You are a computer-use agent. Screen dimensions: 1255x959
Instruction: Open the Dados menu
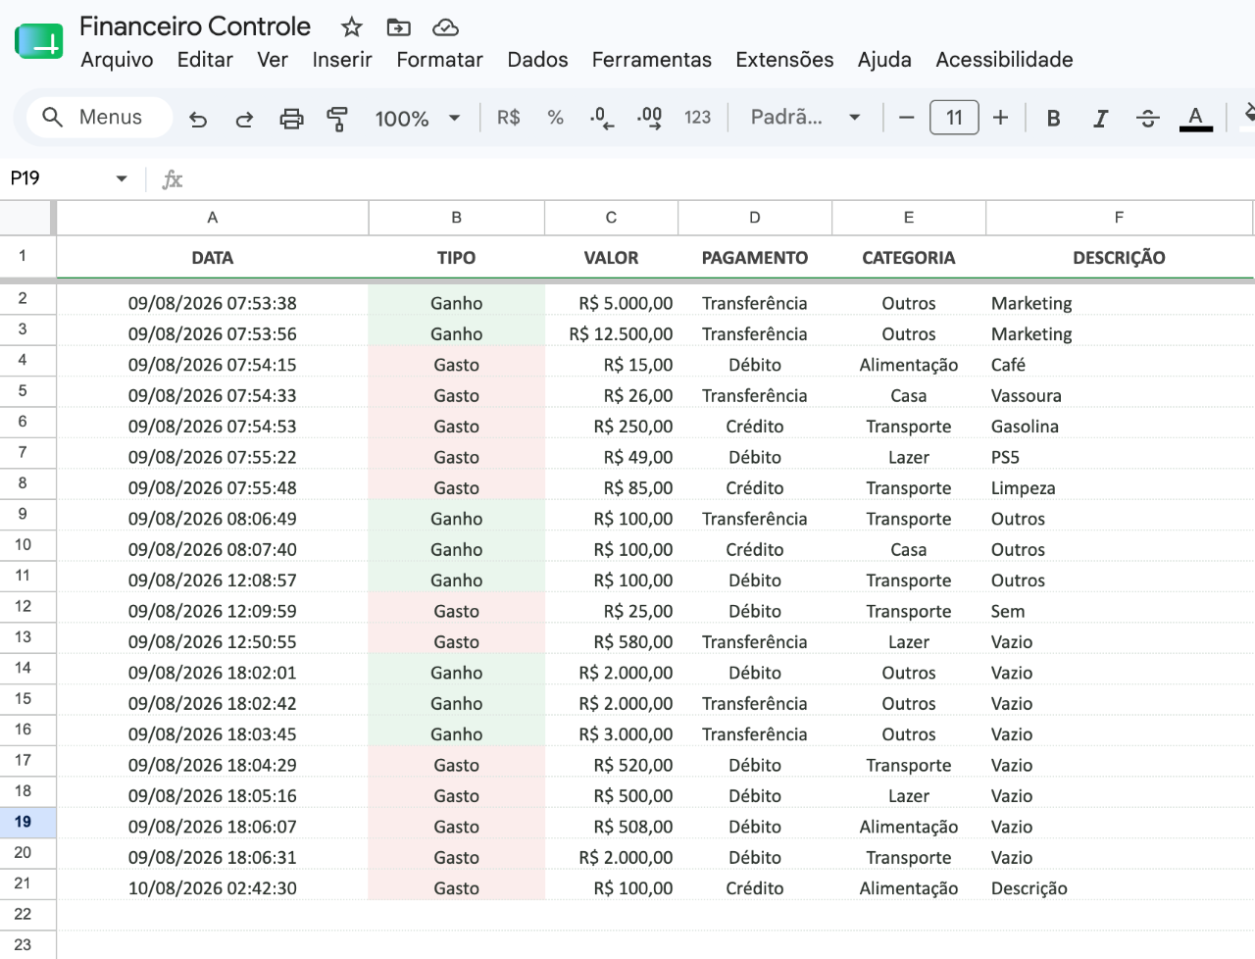click(537, 60)
